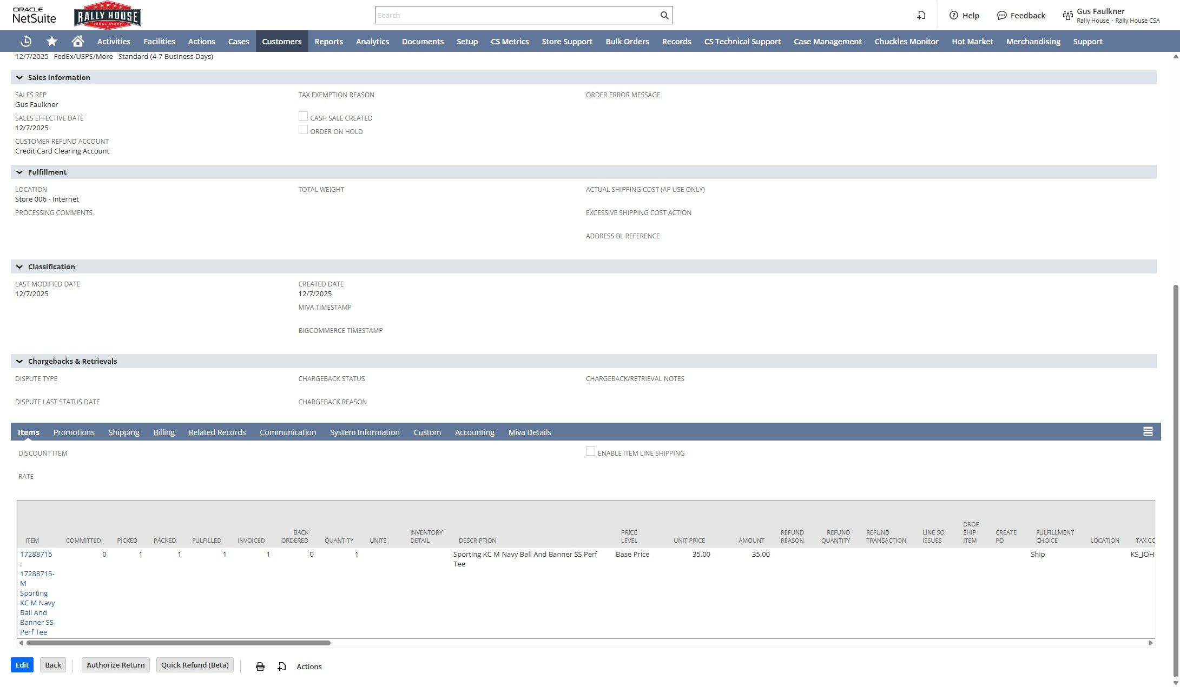This screenshot has width=1180, height=687.
Task: Click the items table scroll-right arrow
Action: 1150,643
